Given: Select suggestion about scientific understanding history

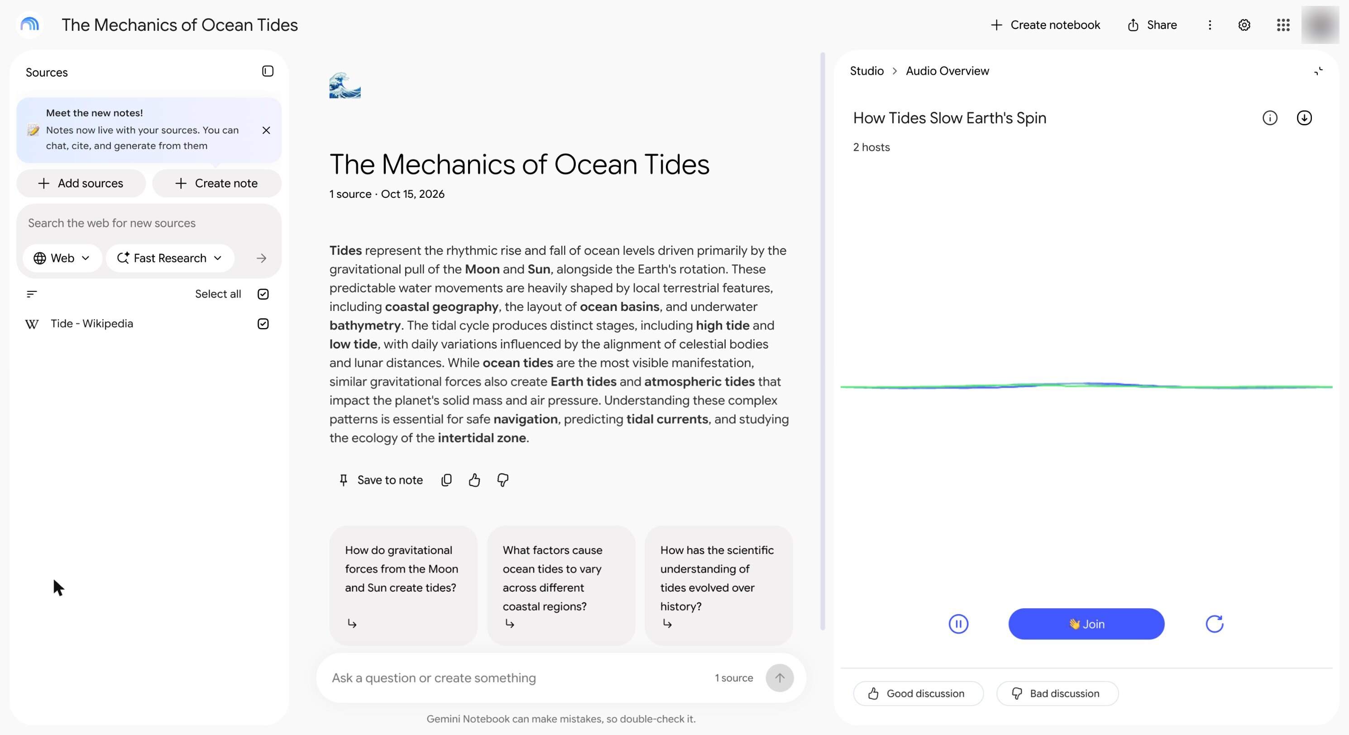Looking at the screenshot, I should [x=718, y=585].
